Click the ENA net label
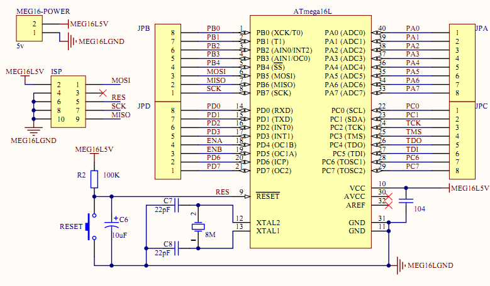This screenshot has height=286, width=490. click(x=214, y=140)
